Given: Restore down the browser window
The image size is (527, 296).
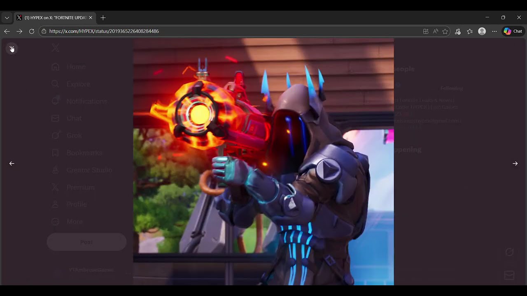Looking at the screenshot, I should coord(503,18).
